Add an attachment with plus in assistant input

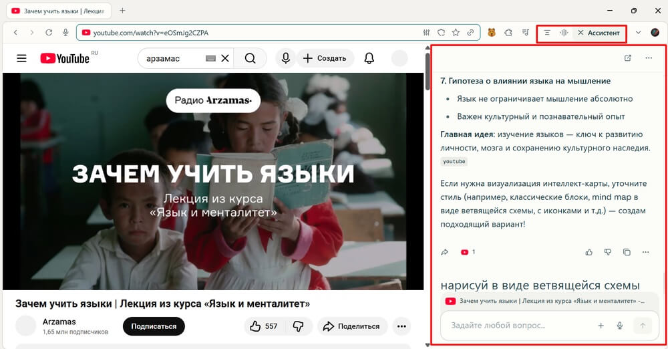click(601, 326)
